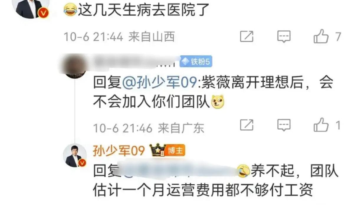This screenshot has width=345, height=205.
Task: Reply to the 10-6 21:44 comment
Action: [x=284, y=37]
